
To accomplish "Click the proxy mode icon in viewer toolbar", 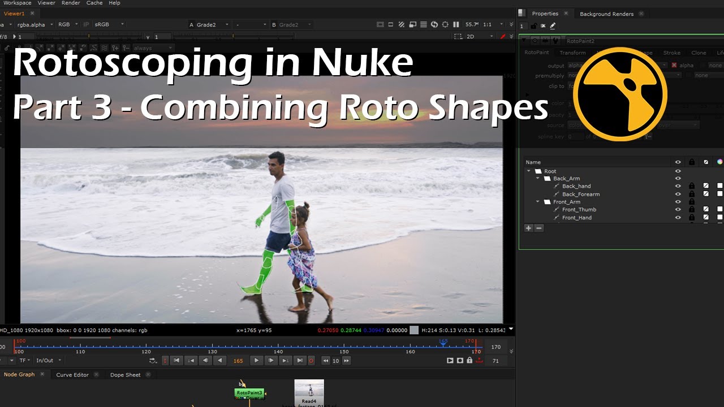I will pyautogui.click(x=412, y=24).
